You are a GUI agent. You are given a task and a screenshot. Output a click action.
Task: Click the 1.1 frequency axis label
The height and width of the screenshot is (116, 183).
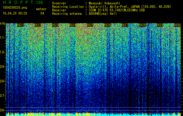click(2, 38)
